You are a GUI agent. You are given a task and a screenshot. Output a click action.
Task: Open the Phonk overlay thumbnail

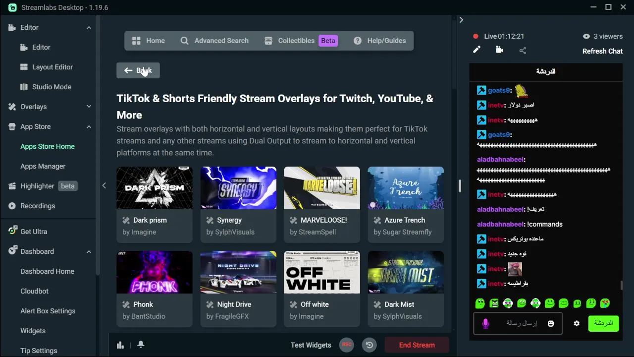(155, 272)
